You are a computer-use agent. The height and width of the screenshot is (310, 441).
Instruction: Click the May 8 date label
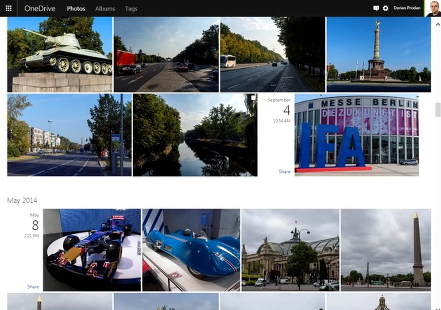click(35, 222)
